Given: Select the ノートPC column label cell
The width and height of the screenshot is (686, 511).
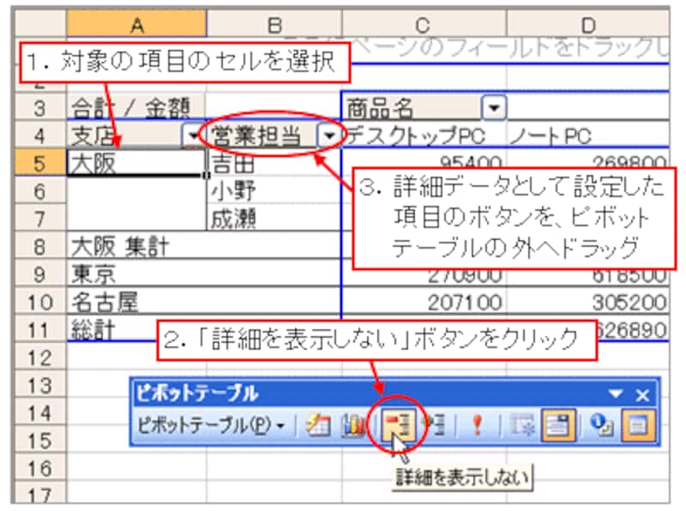Looking at the screenshot, I should click(x=588, y=135).
